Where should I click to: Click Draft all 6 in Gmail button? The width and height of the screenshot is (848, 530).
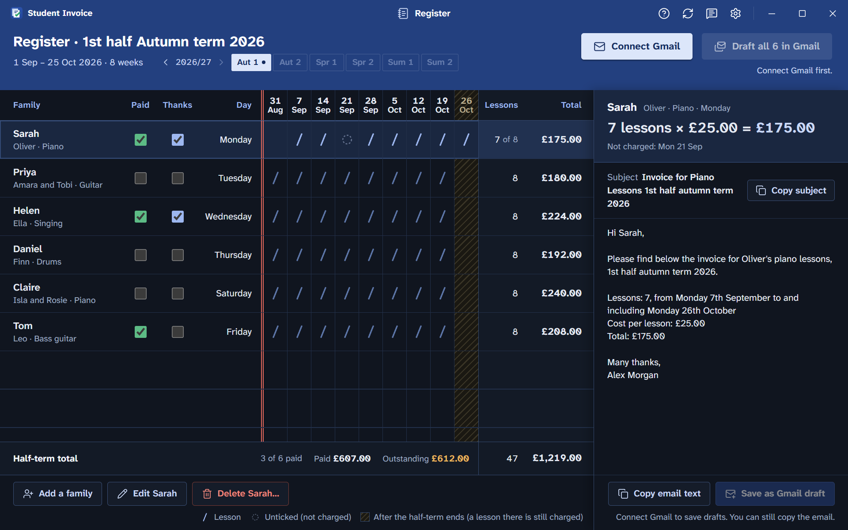767,46
